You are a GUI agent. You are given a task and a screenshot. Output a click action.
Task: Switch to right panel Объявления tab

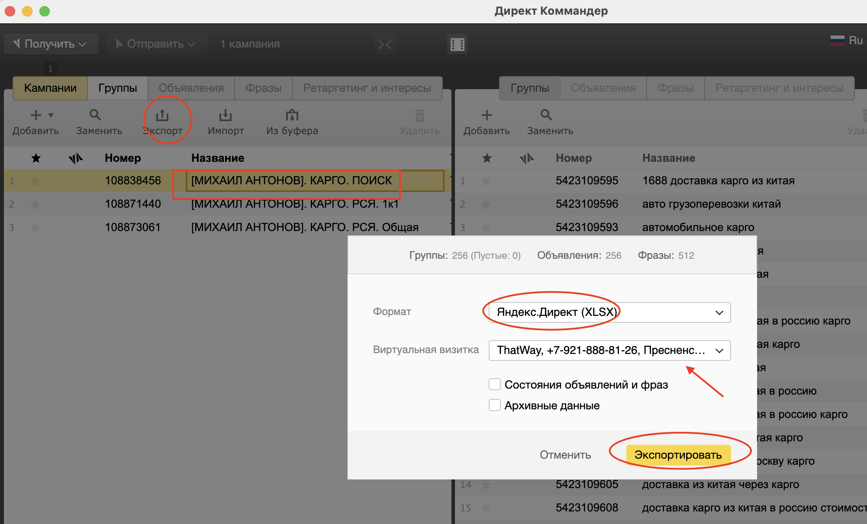[x=603, y=88]
